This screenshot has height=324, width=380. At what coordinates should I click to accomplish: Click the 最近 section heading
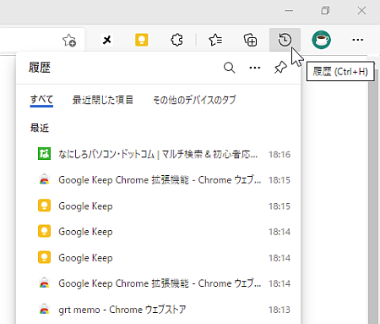pos(40,128)
